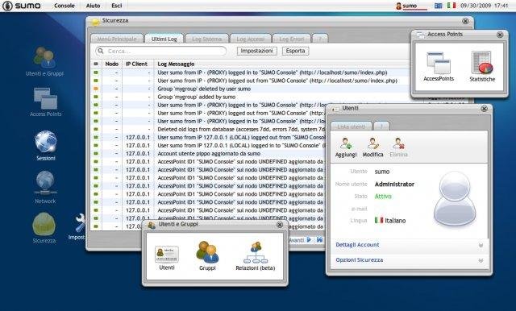Open Network desktop icon
Screen dimensions: 516x311
(x=45, y=187)
